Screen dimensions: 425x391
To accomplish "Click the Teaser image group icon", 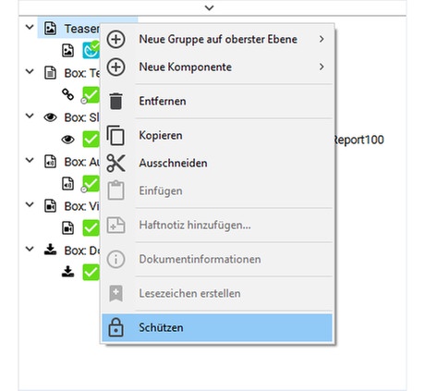I will [50, 29].
